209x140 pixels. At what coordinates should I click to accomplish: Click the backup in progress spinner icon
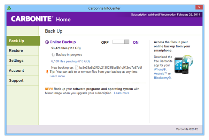pyautogui.click(x=53, y=55)
